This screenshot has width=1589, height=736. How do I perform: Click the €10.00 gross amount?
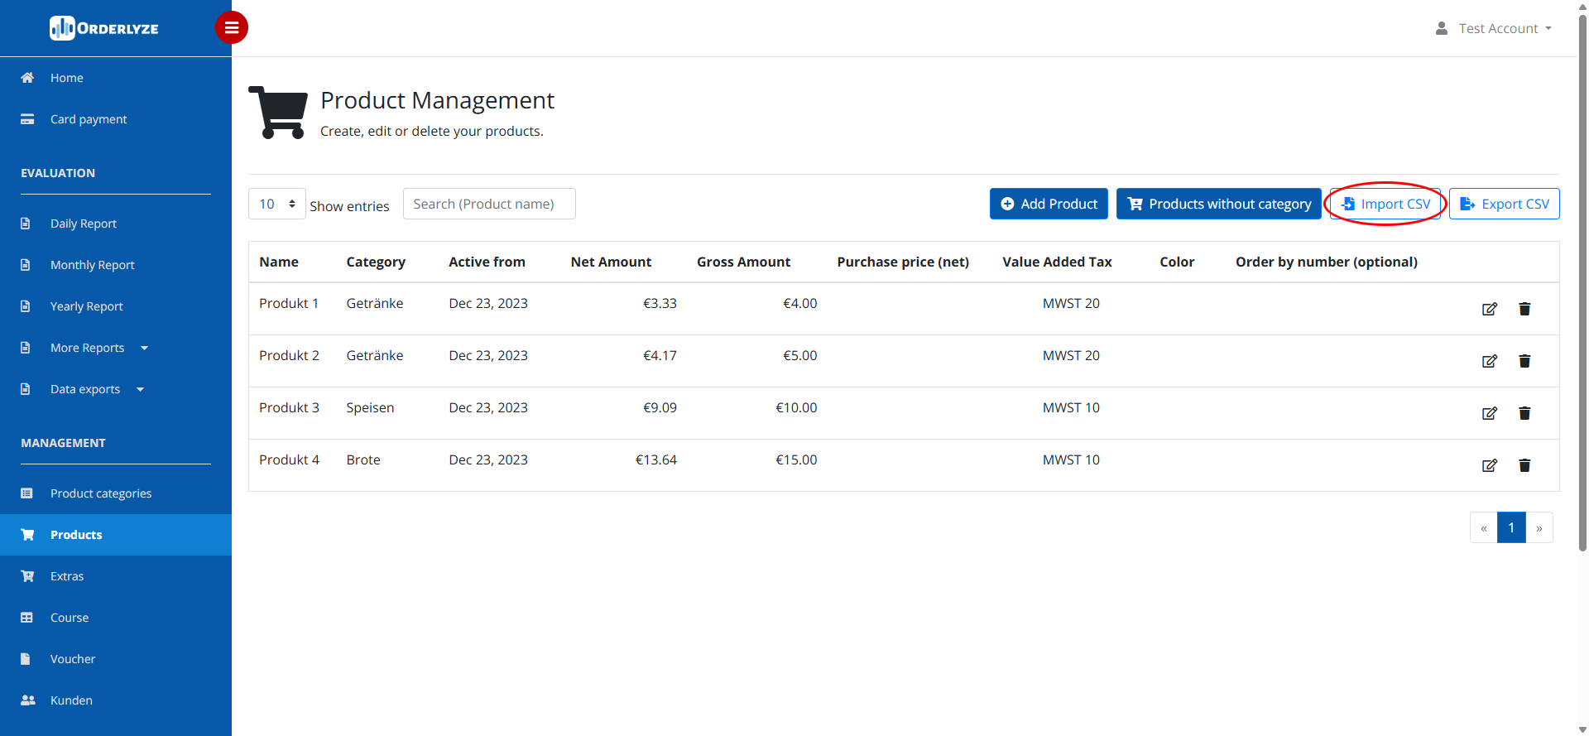point(796,407)
